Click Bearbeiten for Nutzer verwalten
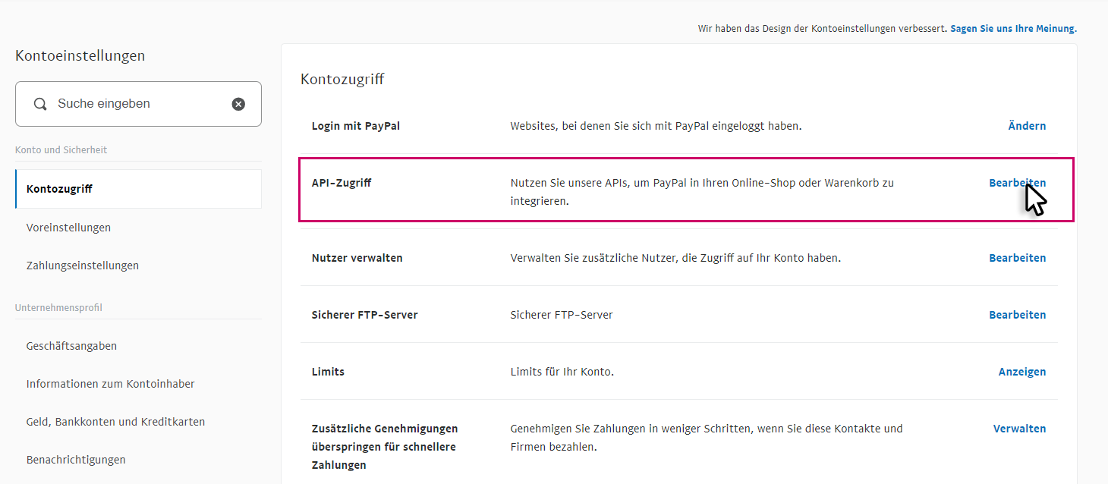Image resolution: width=1108 pixels, height=484 pixels. (1017, 258)
